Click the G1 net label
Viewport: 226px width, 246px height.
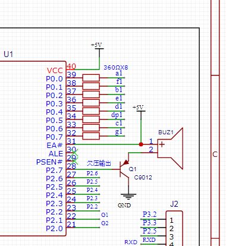[x=105, y=215]
